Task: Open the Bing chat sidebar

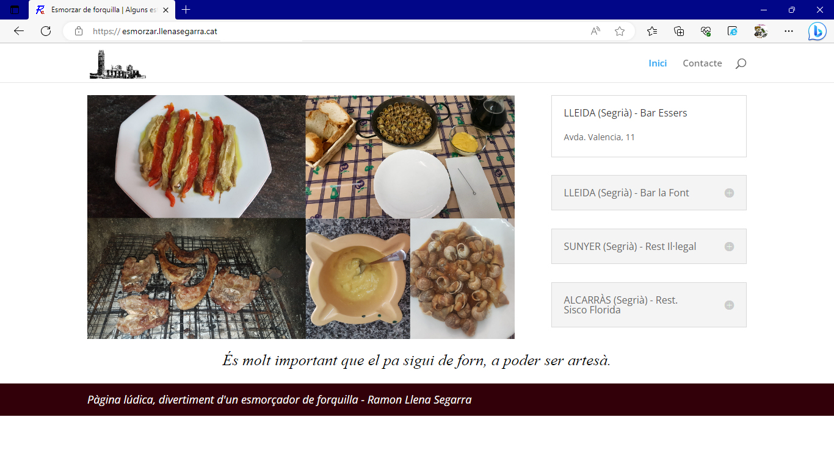Action: tap(817, 31)
